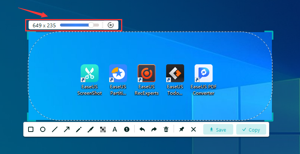Click the 649 x 235 size readout

click(x=44, y=25)
